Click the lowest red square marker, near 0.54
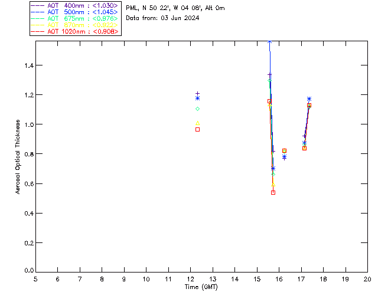The image size is (378, 302). 273,193
